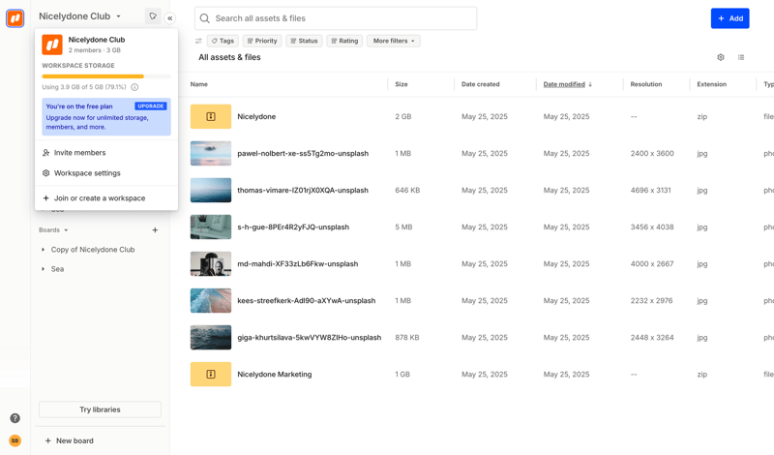Viewport: 774px width, 455px height.
Task: Open the user avatar menu
Action: pos(15,440)
